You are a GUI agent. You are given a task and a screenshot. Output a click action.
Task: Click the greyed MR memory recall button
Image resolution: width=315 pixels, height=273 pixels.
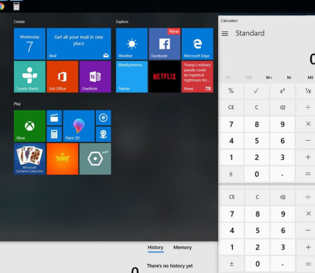pos(249,77)
